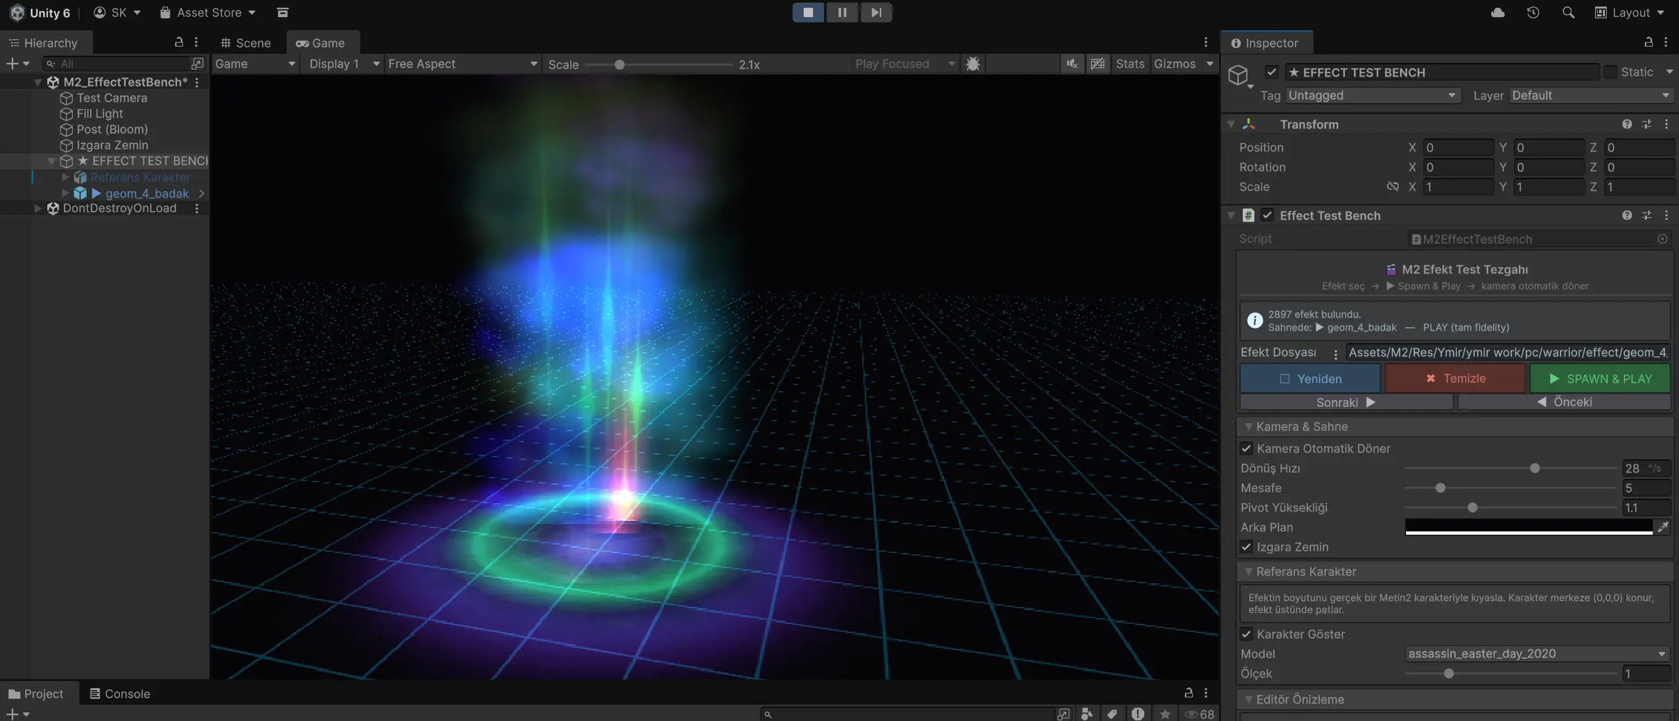Toggle the EFFECT TEST BENCH active checkbox
This screenshot has height=721, width=1679.
(x=1272, y=72)
